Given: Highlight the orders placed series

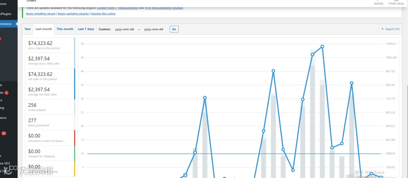Looking at the screenshot, I should point(50,107).
